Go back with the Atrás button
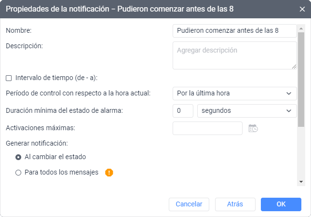This screenshot has height=217, width=311. [x=235, y=204]
